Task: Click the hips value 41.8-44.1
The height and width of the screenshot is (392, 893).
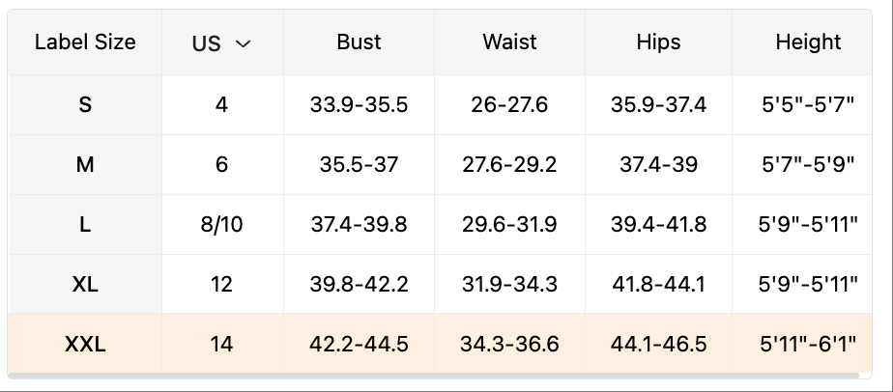Action: click(658, 284)
